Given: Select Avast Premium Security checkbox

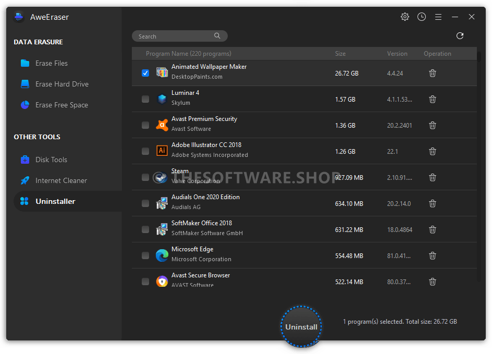Looking at the screenshot, I should [x=145, y=125].
